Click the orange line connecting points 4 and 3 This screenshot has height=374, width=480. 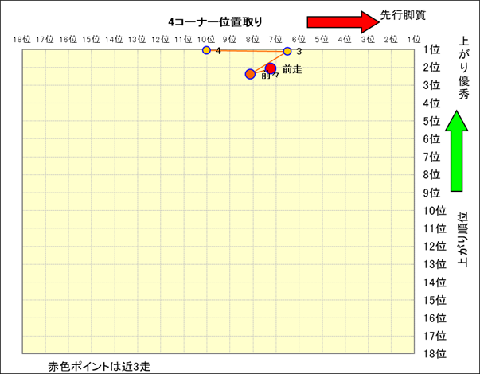point(247,51)
